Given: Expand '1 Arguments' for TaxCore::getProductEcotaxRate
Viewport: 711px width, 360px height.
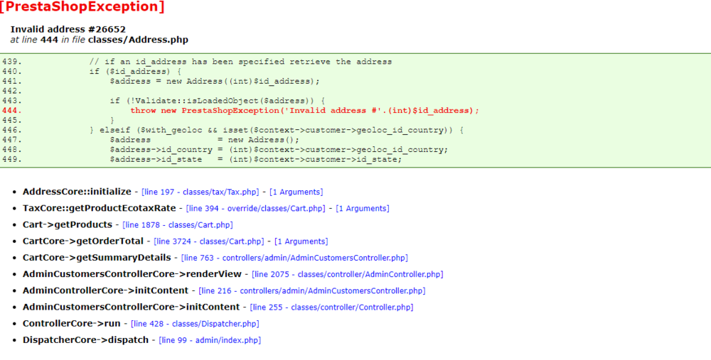Looking at the screenshot, I should tap(363, 209).
